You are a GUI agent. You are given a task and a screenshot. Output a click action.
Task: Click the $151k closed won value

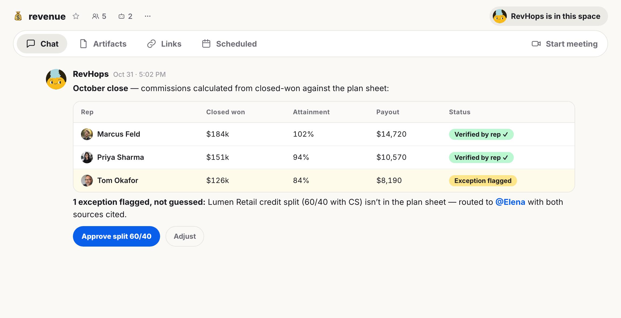coord(218,157)
